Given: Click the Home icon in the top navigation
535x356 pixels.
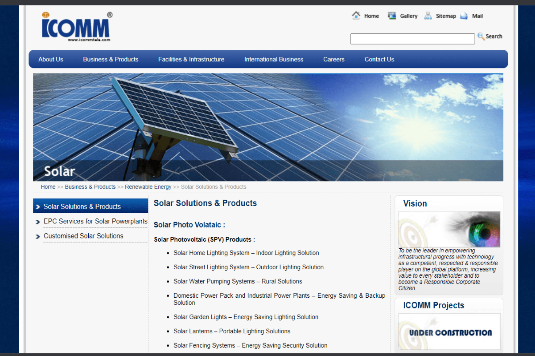Looking at the screenshot, I should tap(356, 15).
